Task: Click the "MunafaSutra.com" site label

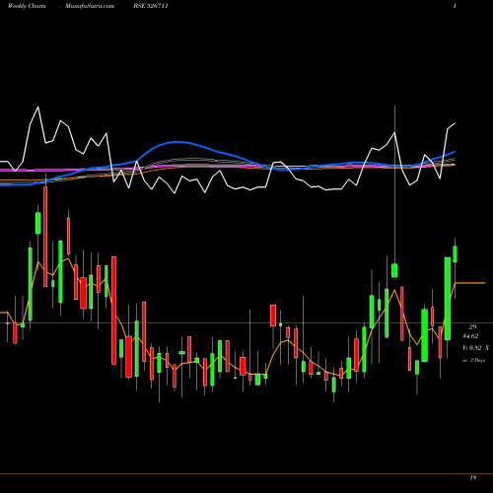Action: pos(90,6)
